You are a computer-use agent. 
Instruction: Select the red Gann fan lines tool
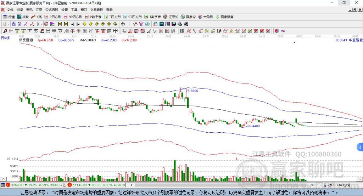pyautogui.click(x=130, y=31)
